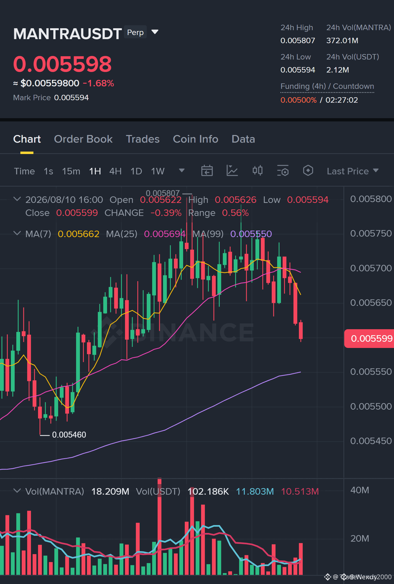The image size is (394, 584).
Task: Click the volume MA value 11.803M
Action: 255,491
